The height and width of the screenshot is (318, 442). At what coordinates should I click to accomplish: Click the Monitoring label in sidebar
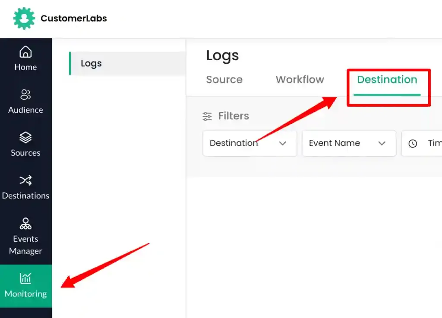pos(25,294)
